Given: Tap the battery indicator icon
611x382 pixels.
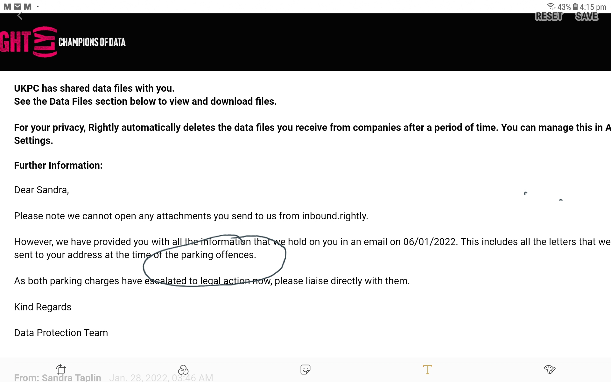Looking at the screenshot, I should click(x=575, y=7).
